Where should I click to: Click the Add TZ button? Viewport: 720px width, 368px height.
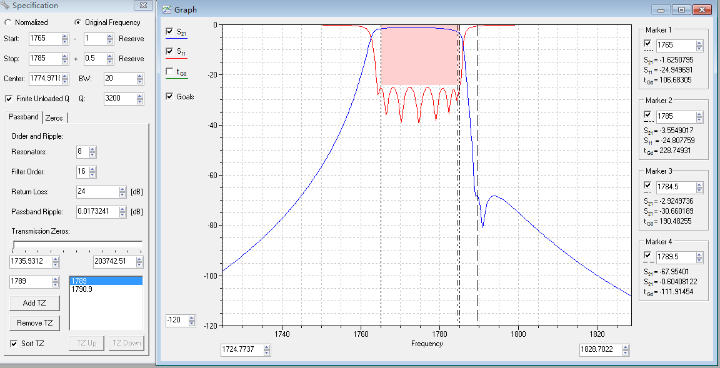click(34, 303)
